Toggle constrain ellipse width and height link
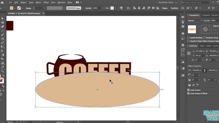219x123 pixels. point(205,70)
